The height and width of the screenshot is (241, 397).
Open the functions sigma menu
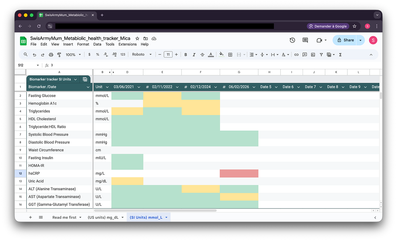pos(340,55)
